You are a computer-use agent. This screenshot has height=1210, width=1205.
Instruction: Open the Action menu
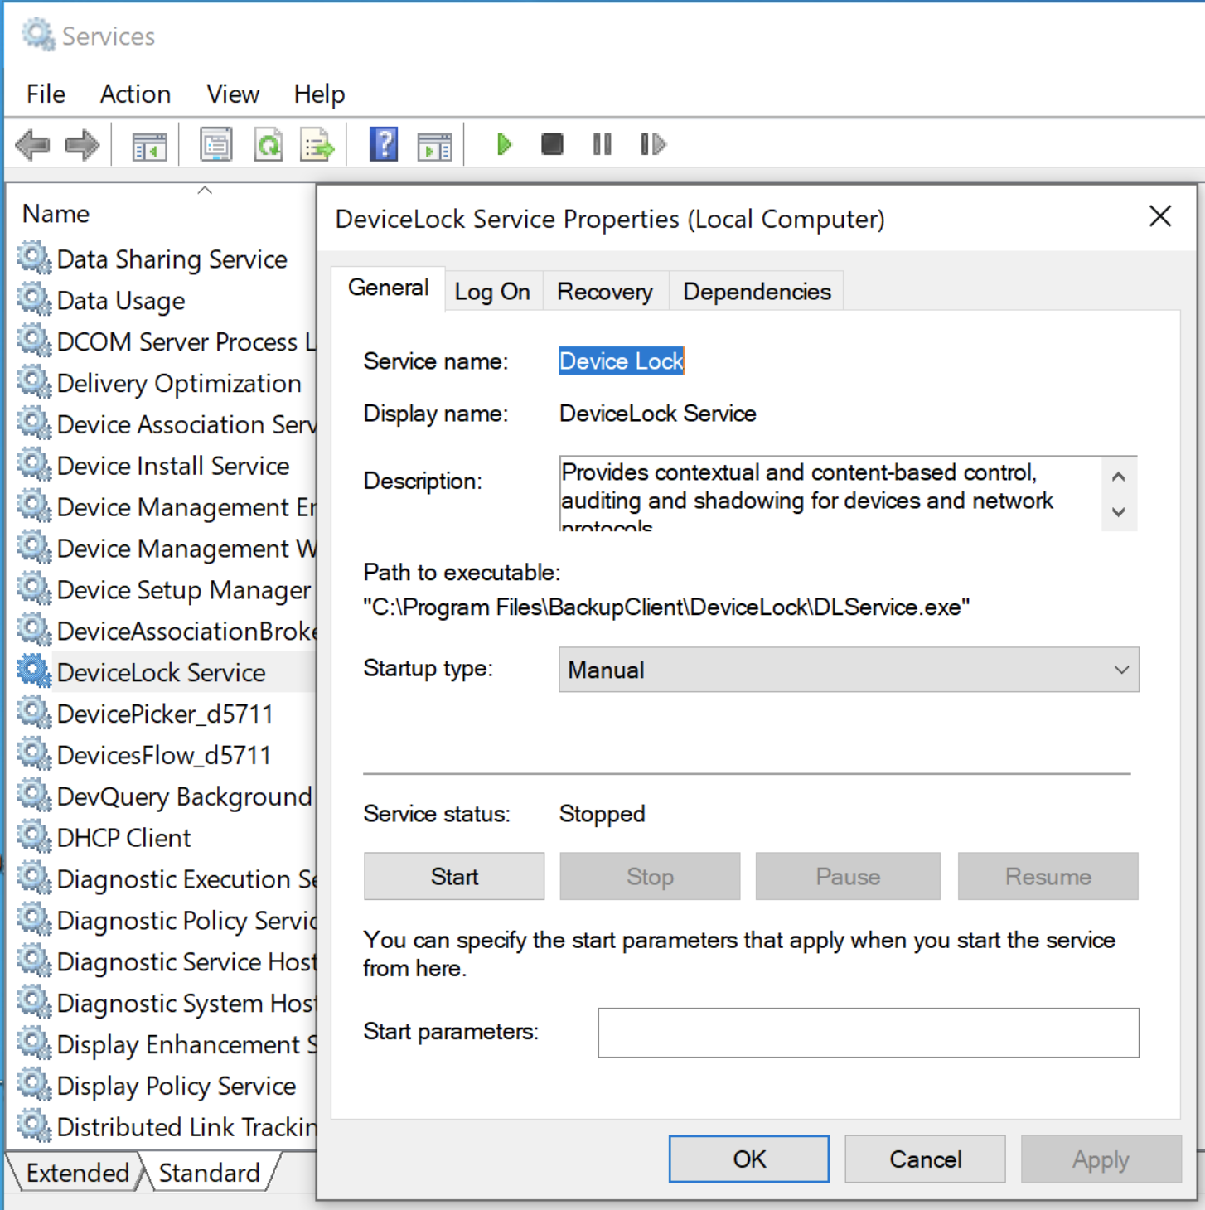pos(135,94)
